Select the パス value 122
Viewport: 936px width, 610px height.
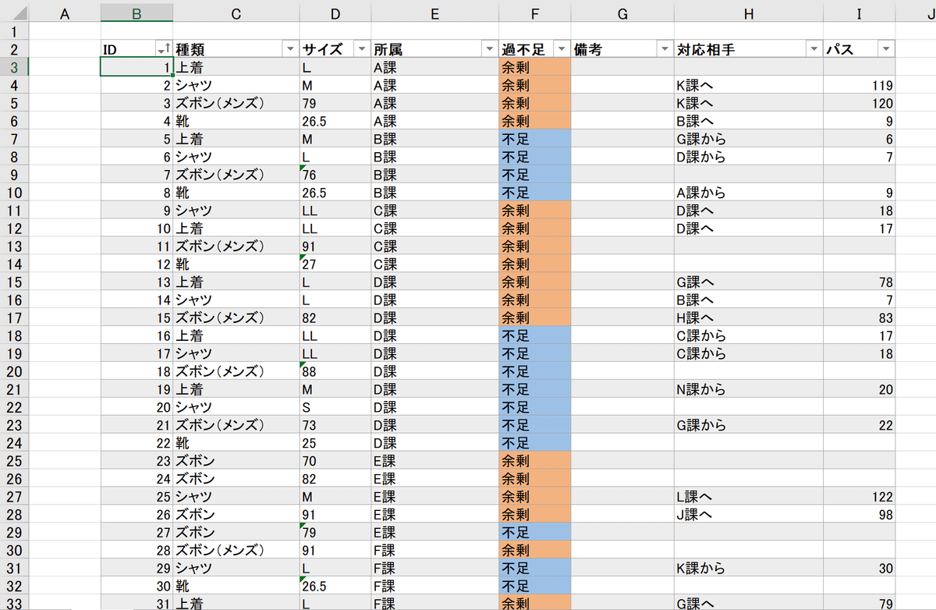pos(860,497)
